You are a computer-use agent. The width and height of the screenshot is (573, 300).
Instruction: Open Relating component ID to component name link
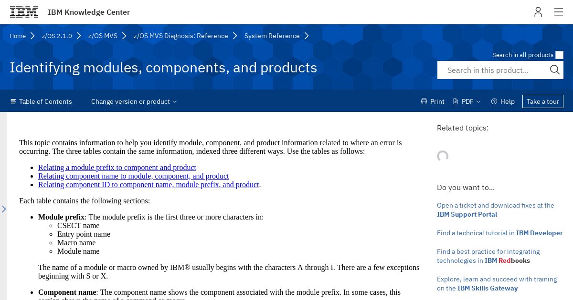(149, 185)
